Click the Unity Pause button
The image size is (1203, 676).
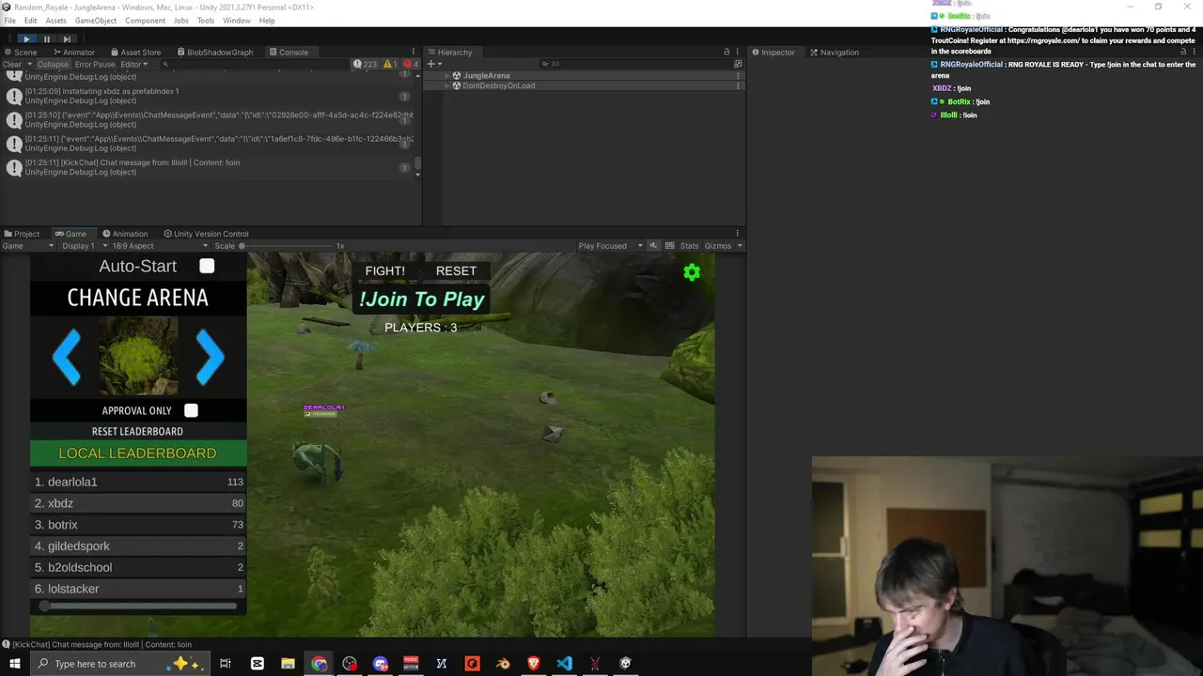pos(46,38)
